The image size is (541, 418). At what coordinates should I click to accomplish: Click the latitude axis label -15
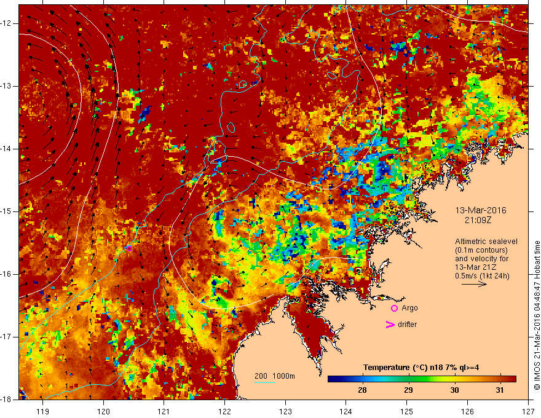(x=6, y=211)
